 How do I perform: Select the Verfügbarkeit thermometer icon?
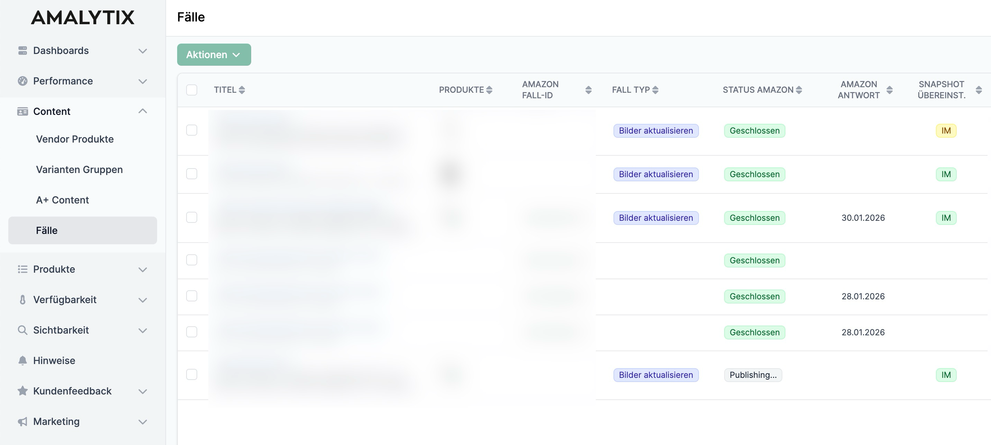23,300
